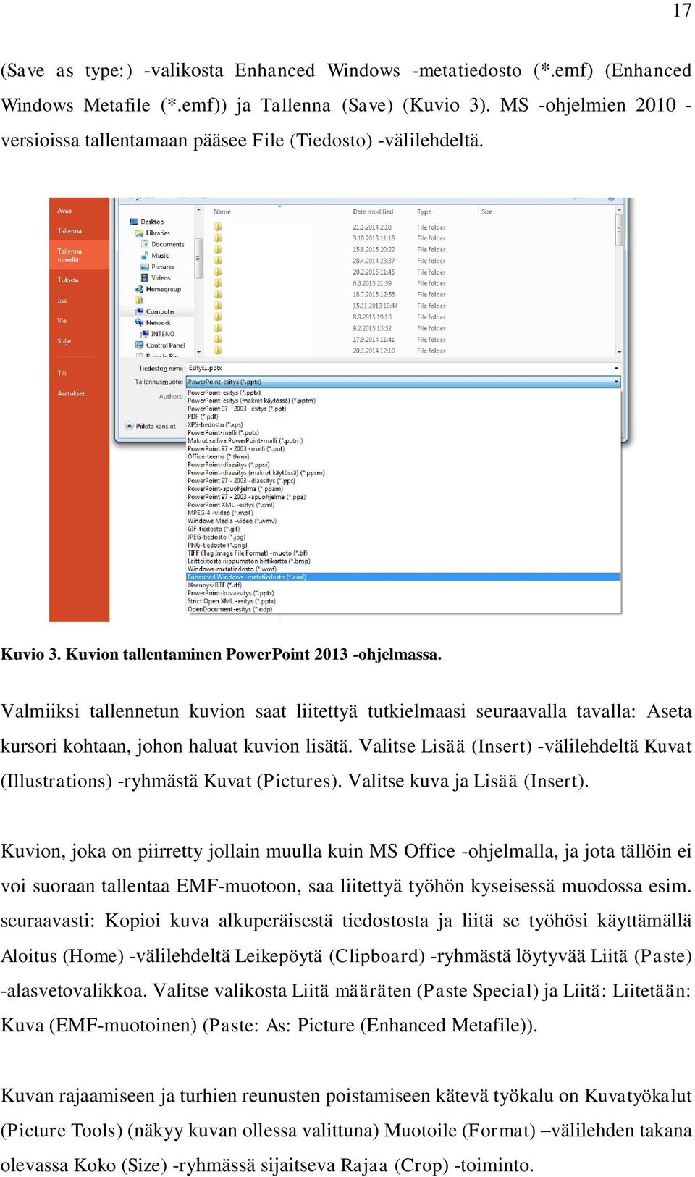Screen dimensions: 695x1177
Task: Choose Enhanced Windows -metatiedosto (*.emf)
Action: pos(403,577)
